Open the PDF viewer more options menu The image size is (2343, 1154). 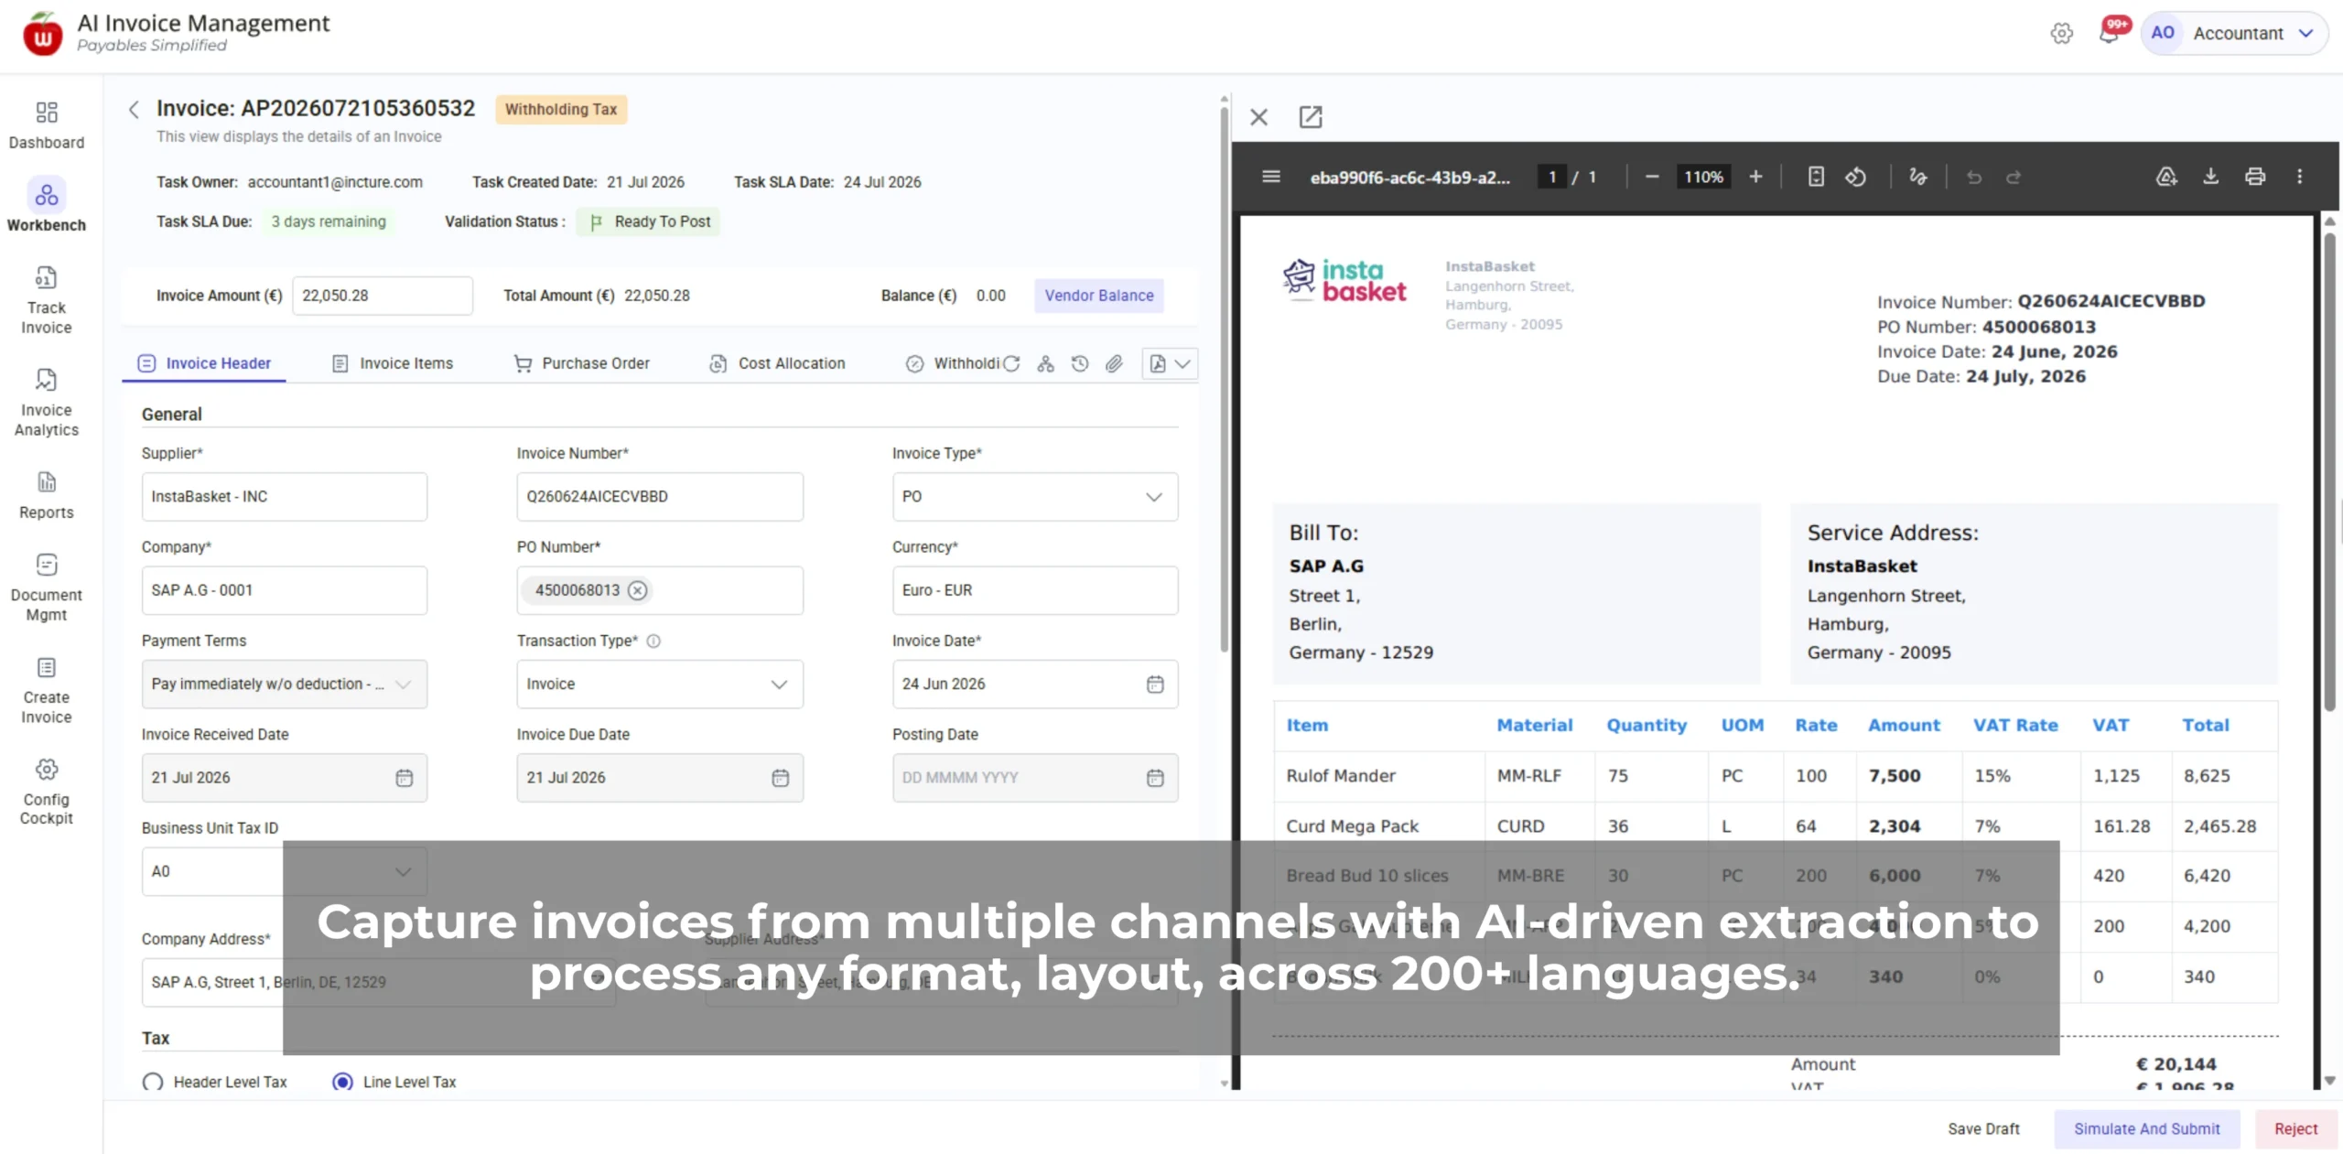[2299, 177]
